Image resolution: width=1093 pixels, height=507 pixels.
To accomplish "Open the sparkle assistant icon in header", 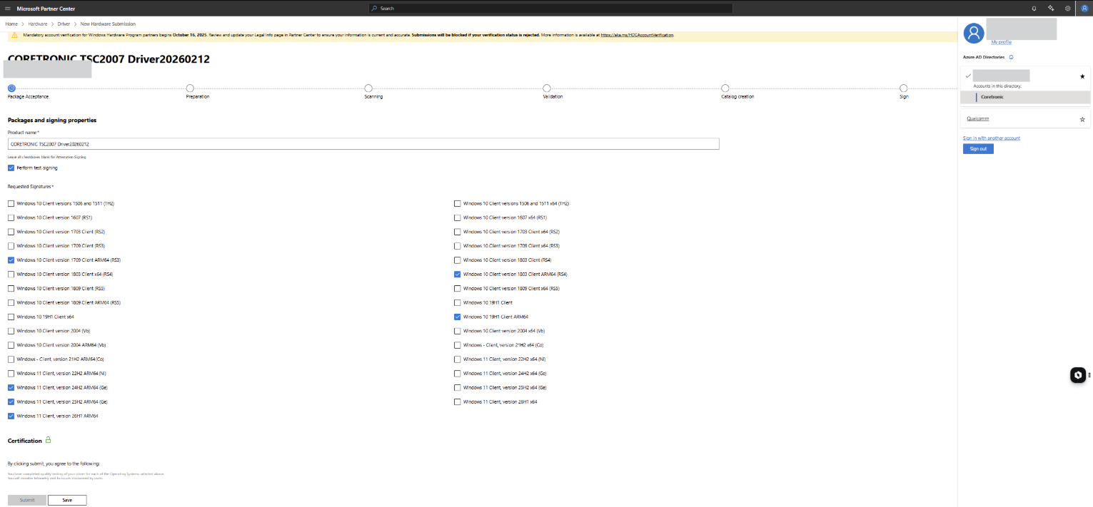I will (x=1051, y=9).
